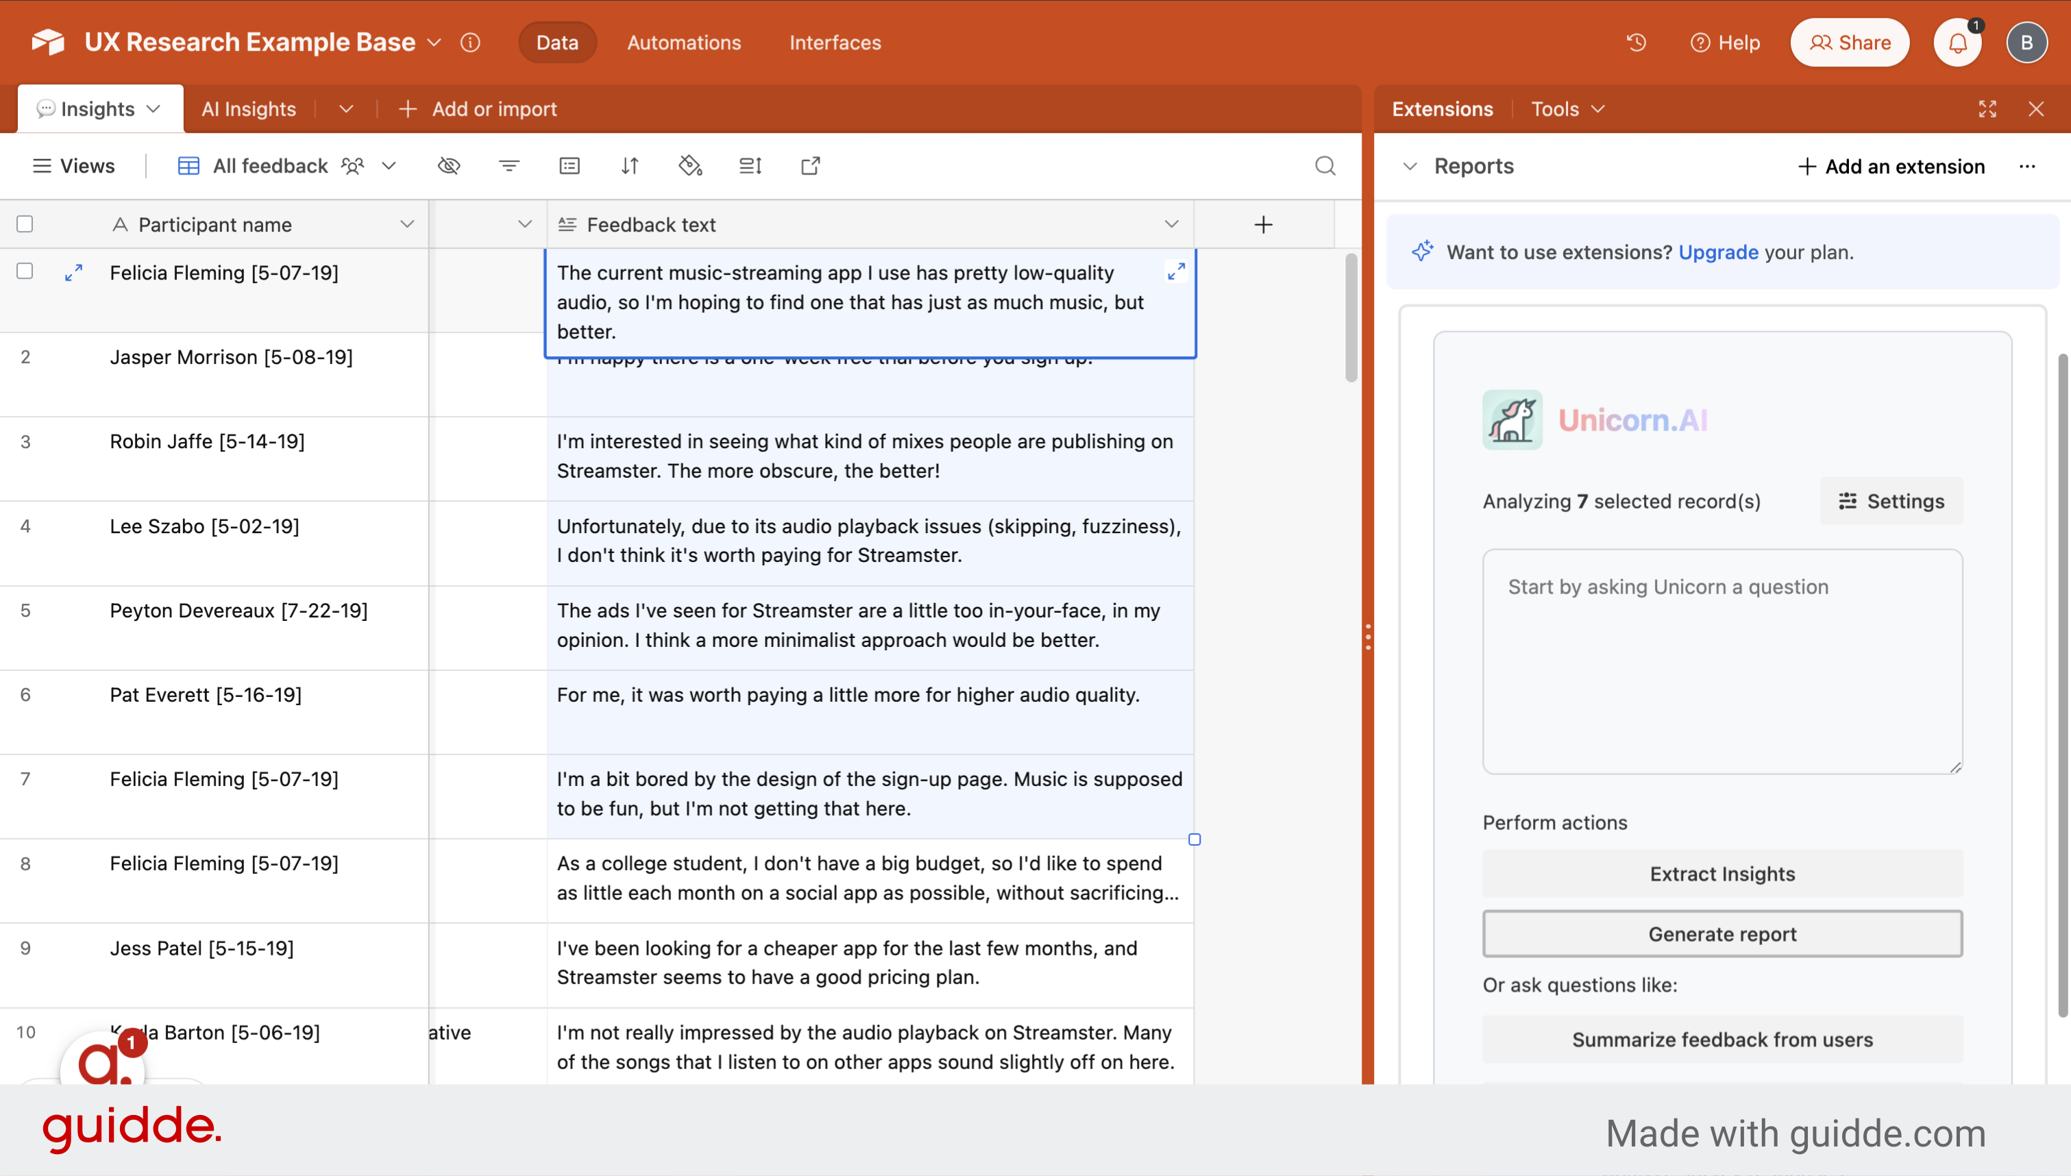This screenshot has height=1176, width=2071.
Task: Expand Felicia Fleming record in row one
Action: (73, 273)
